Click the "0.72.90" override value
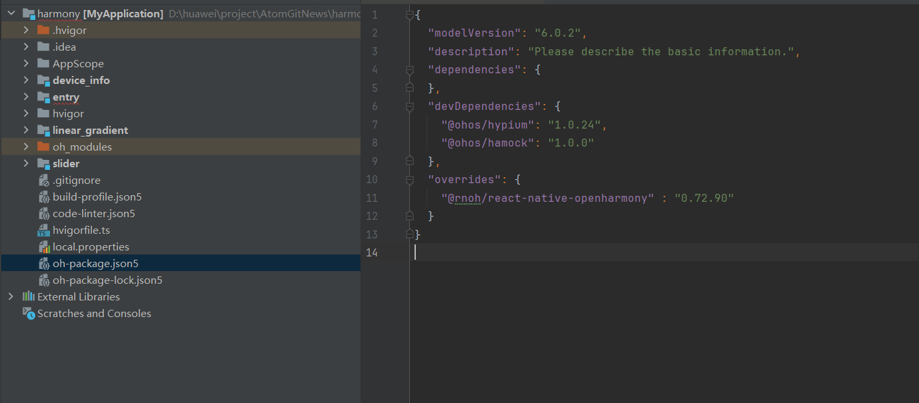The image size is (919, 403). pyautogui.click(x=704, y=198)
